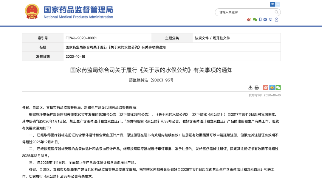Open the header WeChat icon
This screenshot has height=178, width=322.
coord(255,20)
